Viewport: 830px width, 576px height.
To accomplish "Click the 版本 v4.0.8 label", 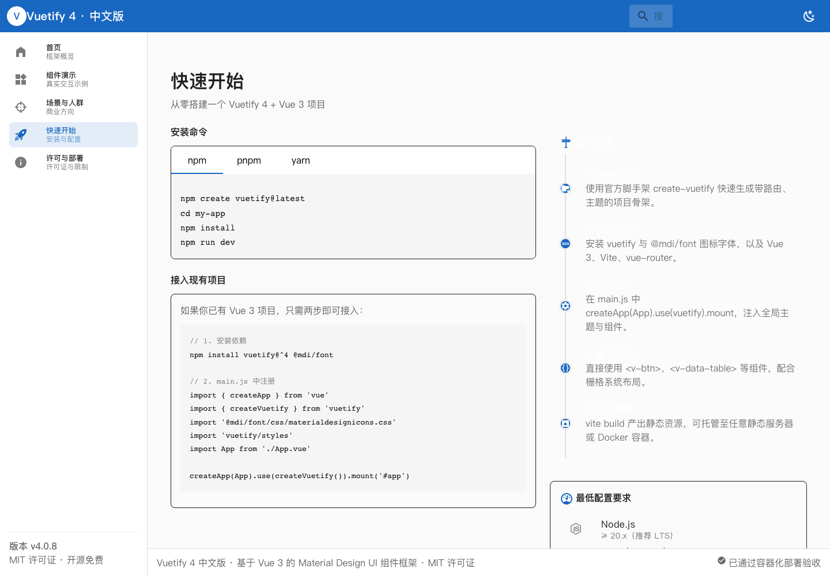I will coord(33,546).
